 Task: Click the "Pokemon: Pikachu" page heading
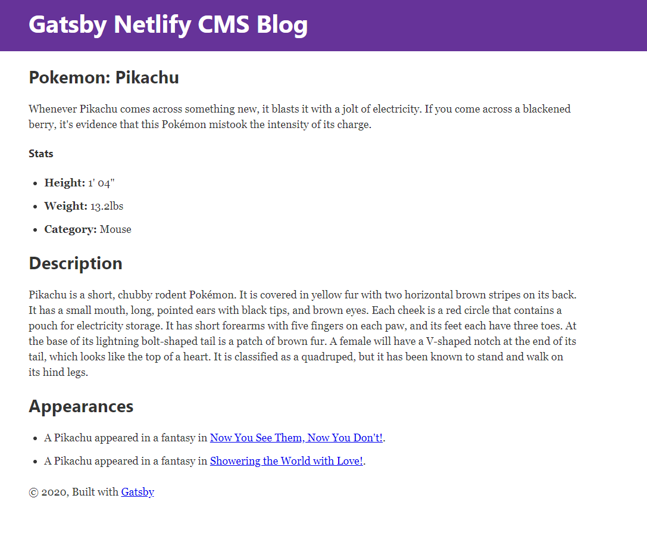click(103, 77)
